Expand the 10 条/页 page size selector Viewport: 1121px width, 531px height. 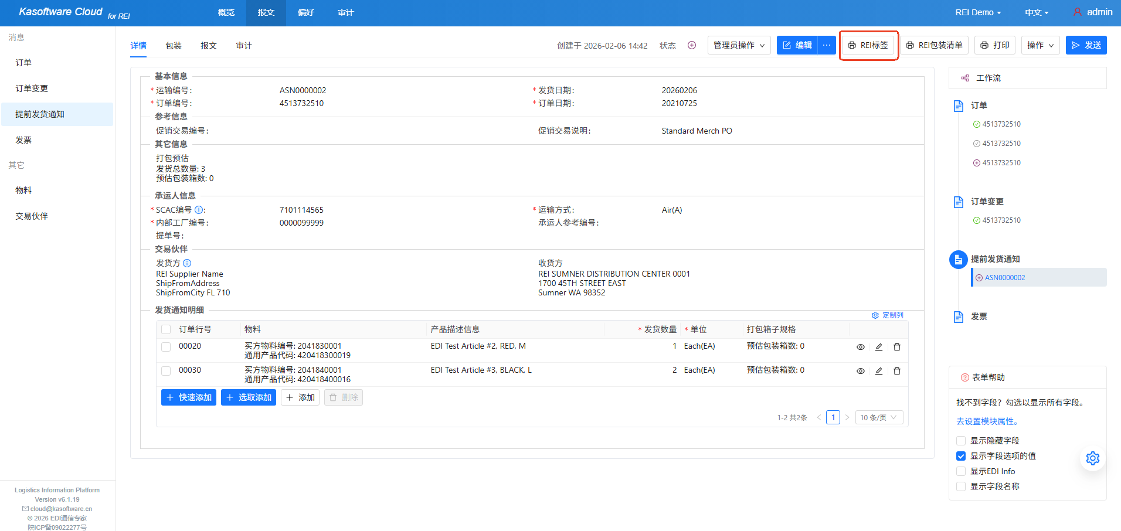tap(878, 417)
